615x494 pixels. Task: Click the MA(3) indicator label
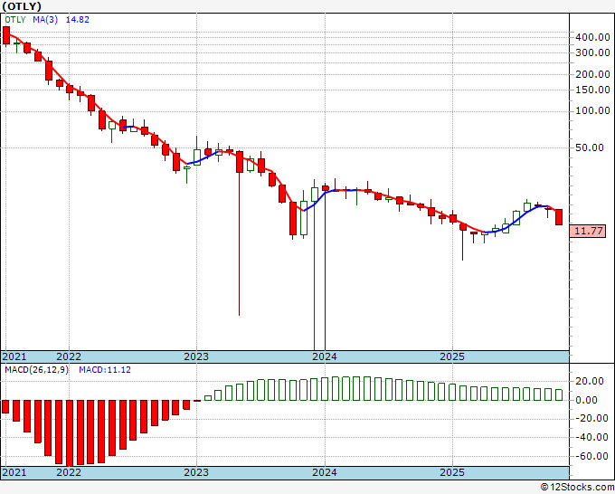coord(45,20)
